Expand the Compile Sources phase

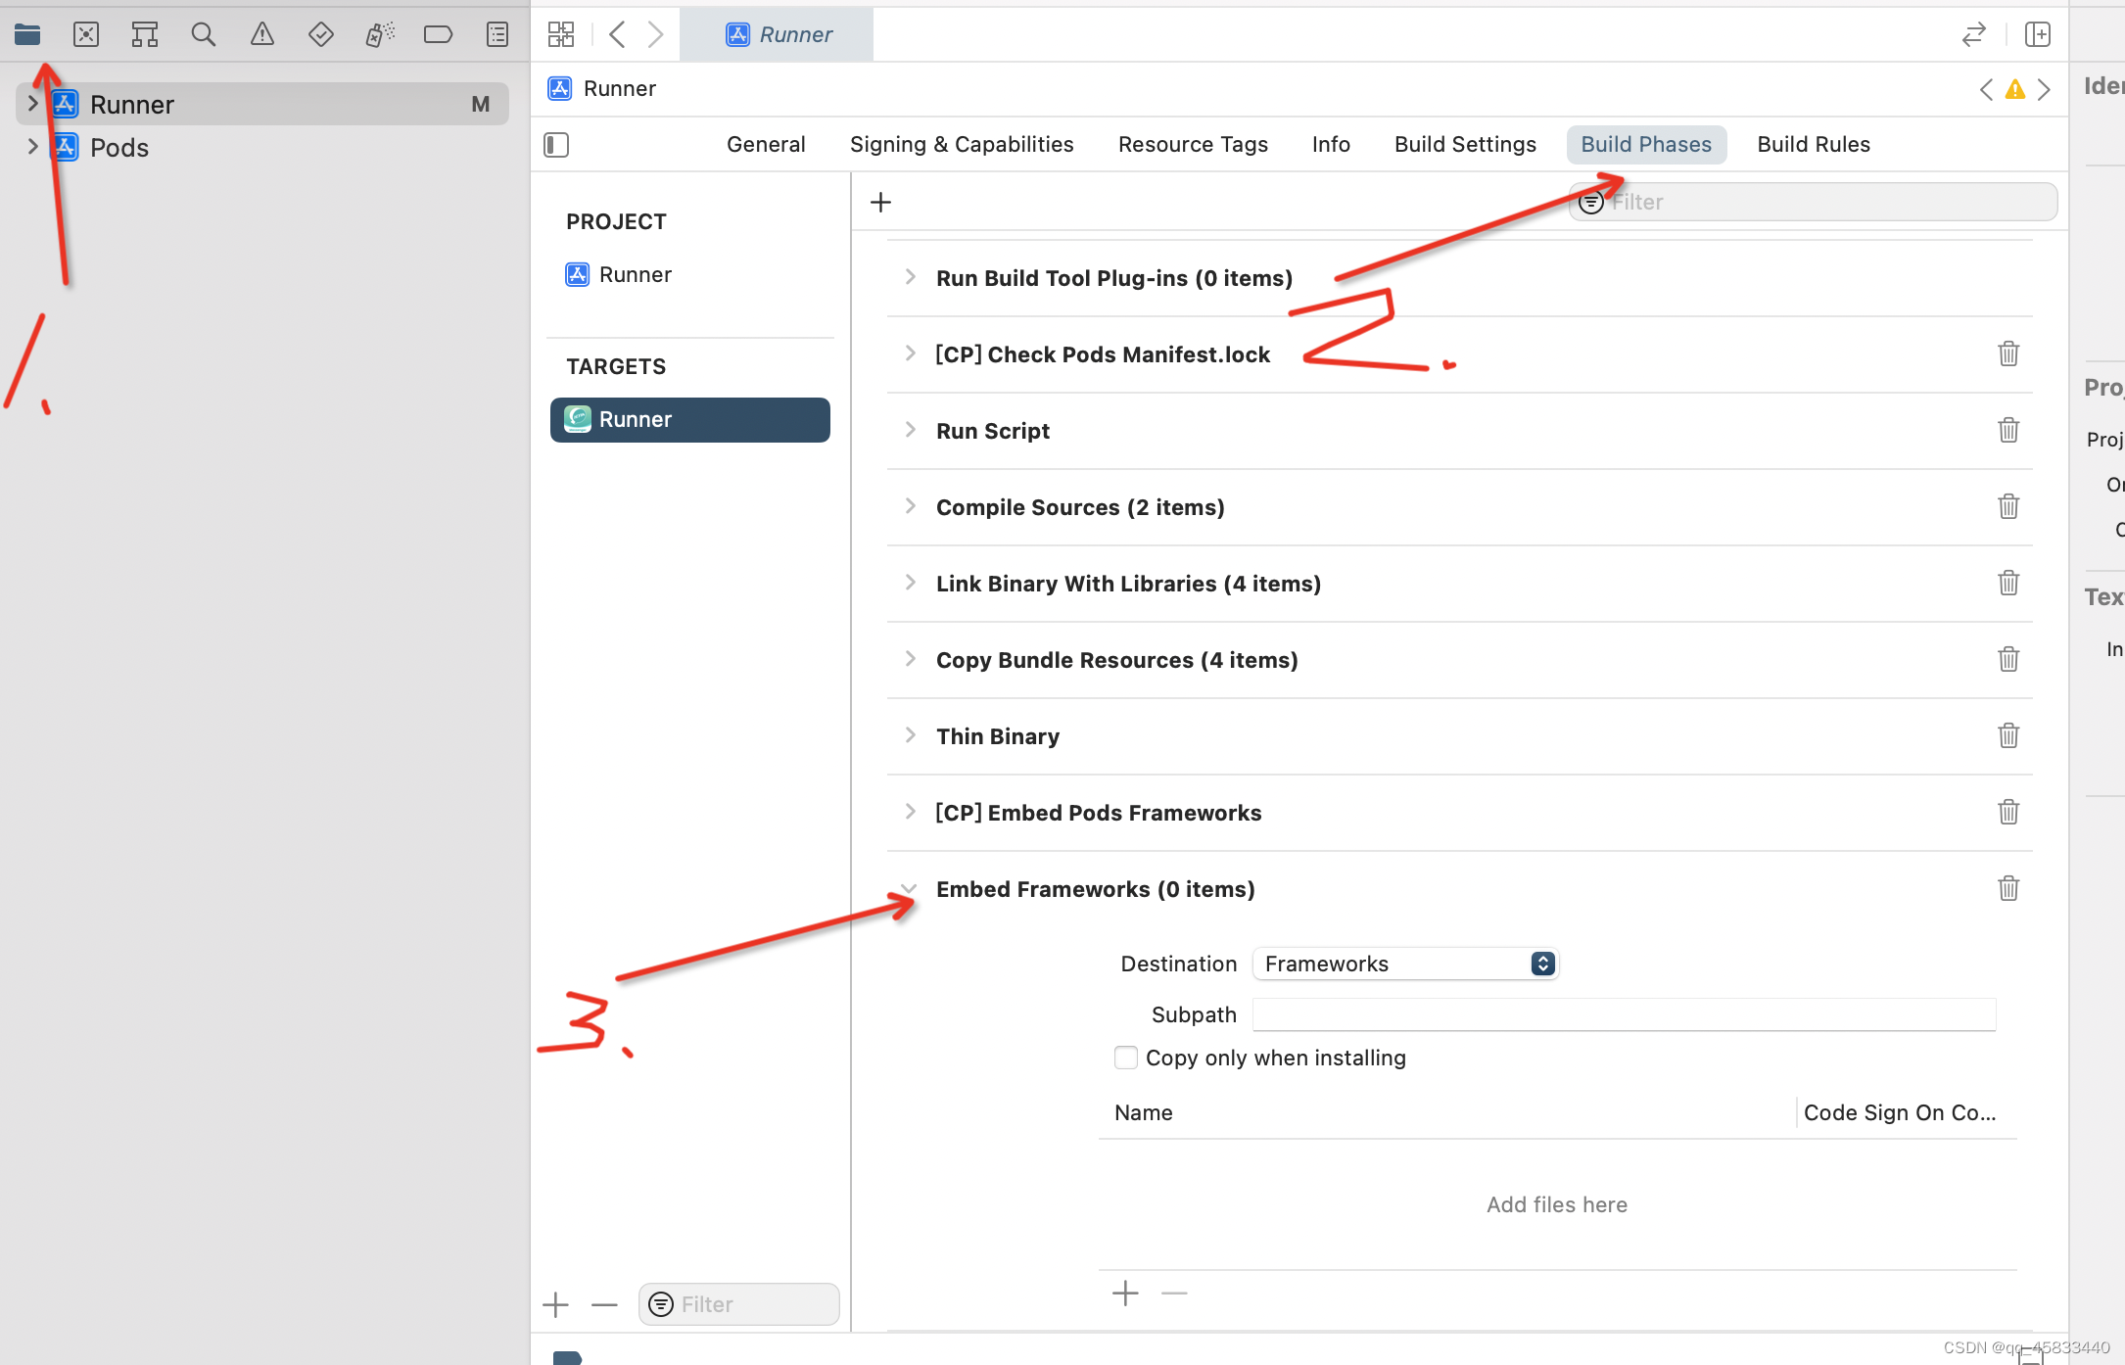coord(910,506)
